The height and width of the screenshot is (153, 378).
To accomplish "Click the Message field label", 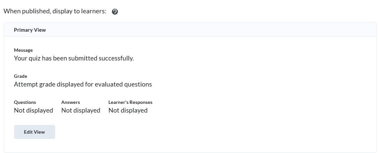I will (23, 50).
